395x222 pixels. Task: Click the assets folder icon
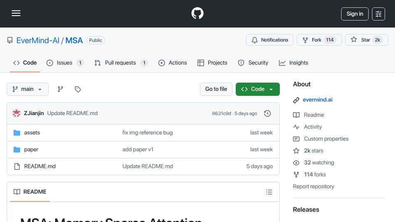tap(17, 133)
